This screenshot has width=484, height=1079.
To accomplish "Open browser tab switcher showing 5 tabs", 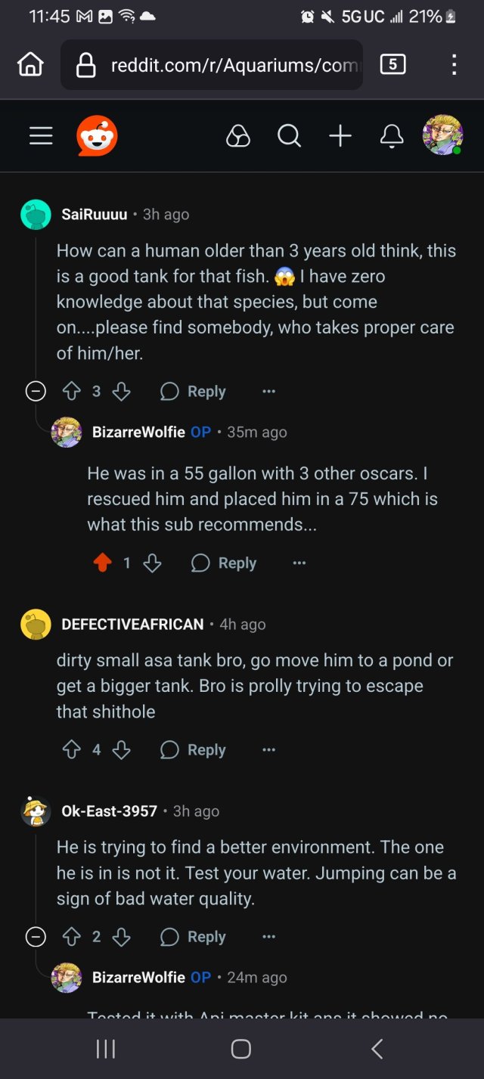I will pyautogui.click(x=392, y=65).
